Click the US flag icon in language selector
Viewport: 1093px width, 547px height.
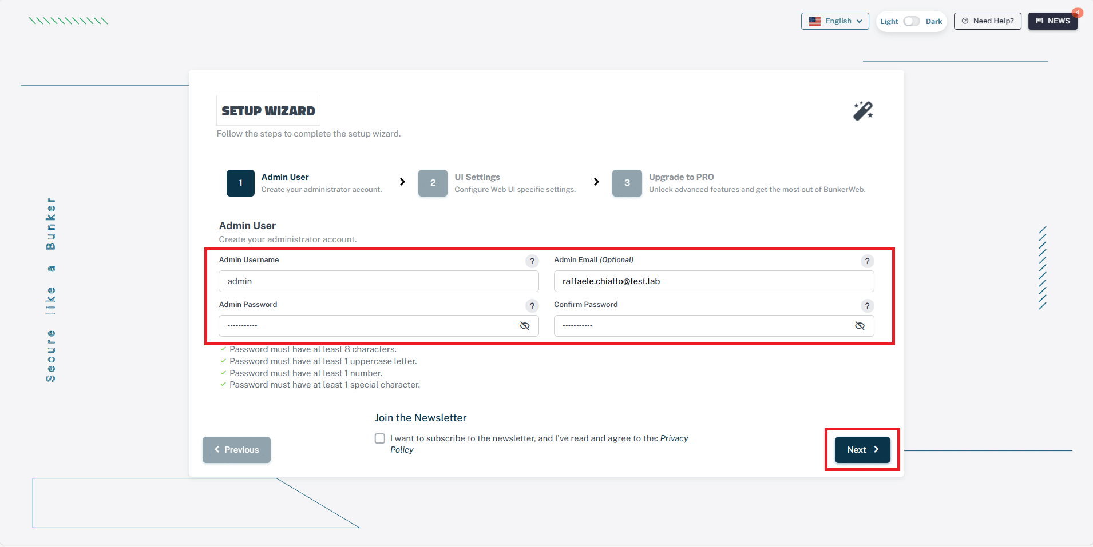tap(815, 21)
